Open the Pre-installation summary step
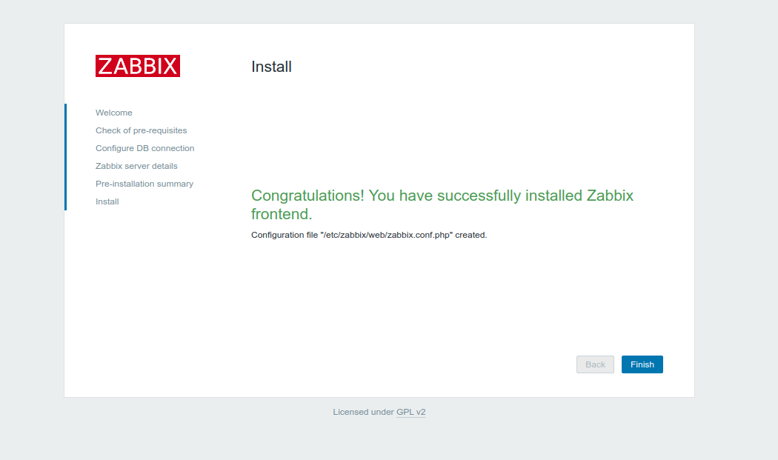778x460 pixels. pos(144,184)
